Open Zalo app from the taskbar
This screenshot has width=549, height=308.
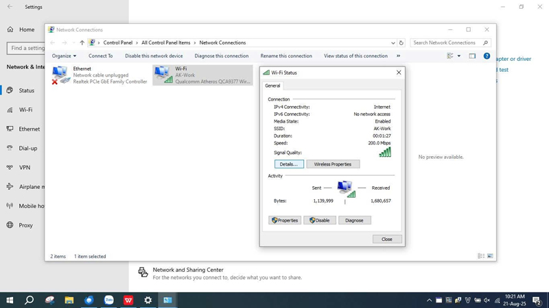pyautogui.click(x=109, y=300)
